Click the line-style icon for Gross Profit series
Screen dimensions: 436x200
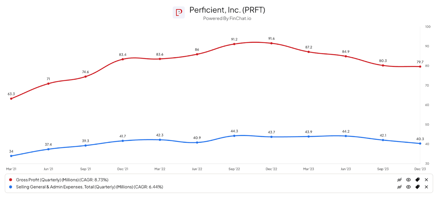click(399, 180)
